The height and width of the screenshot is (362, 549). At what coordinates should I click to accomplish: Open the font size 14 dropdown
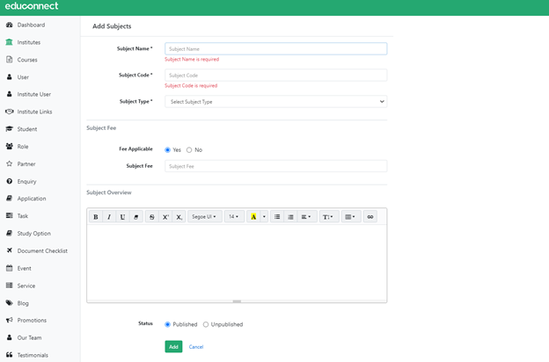click(234, 217)
